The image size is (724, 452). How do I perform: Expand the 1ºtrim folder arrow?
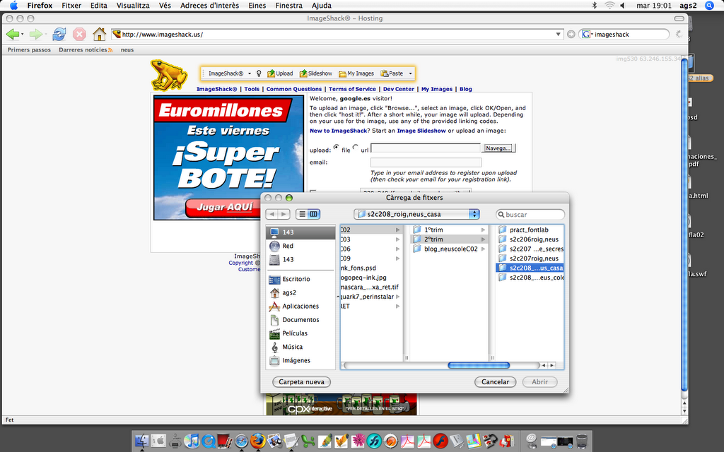point(483,230)
